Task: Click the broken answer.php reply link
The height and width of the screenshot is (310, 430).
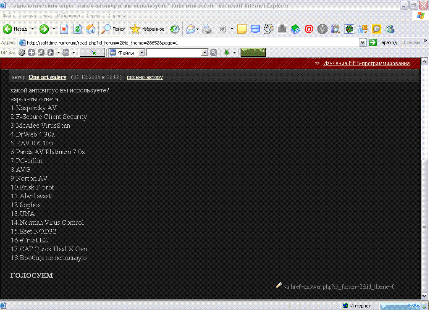Action: [x=339, y=286]
